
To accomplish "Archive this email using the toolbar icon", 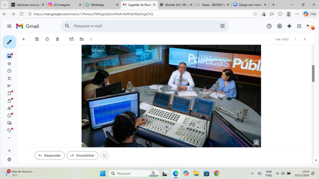I will [x=37, y=39].
